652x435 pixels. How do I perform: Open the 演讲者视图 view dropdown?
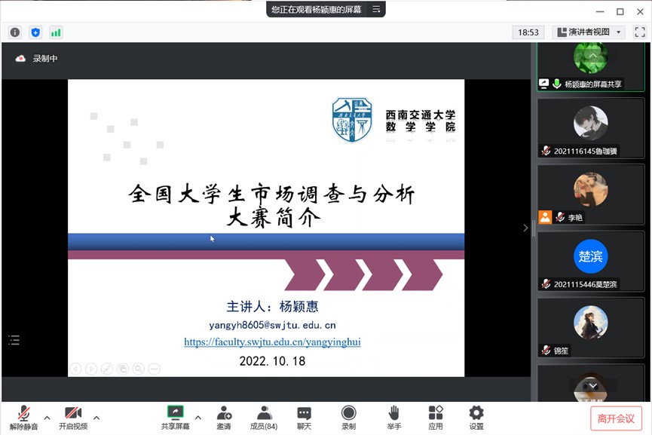[589, 32]
